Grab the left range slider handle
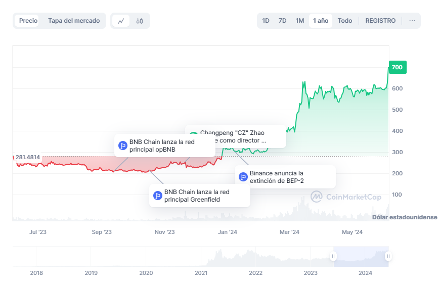The image size is (438, 286). click(x=333, y=257)
